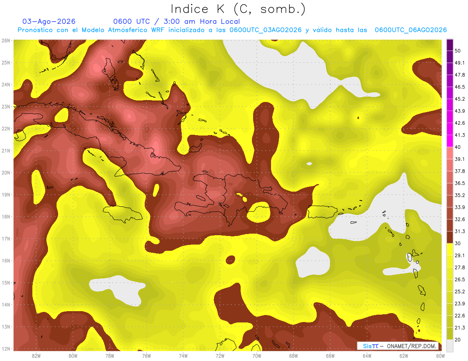The image size is (468, 361).
Task: Click the latitude label '14N'
Action: tap(6, 305)
